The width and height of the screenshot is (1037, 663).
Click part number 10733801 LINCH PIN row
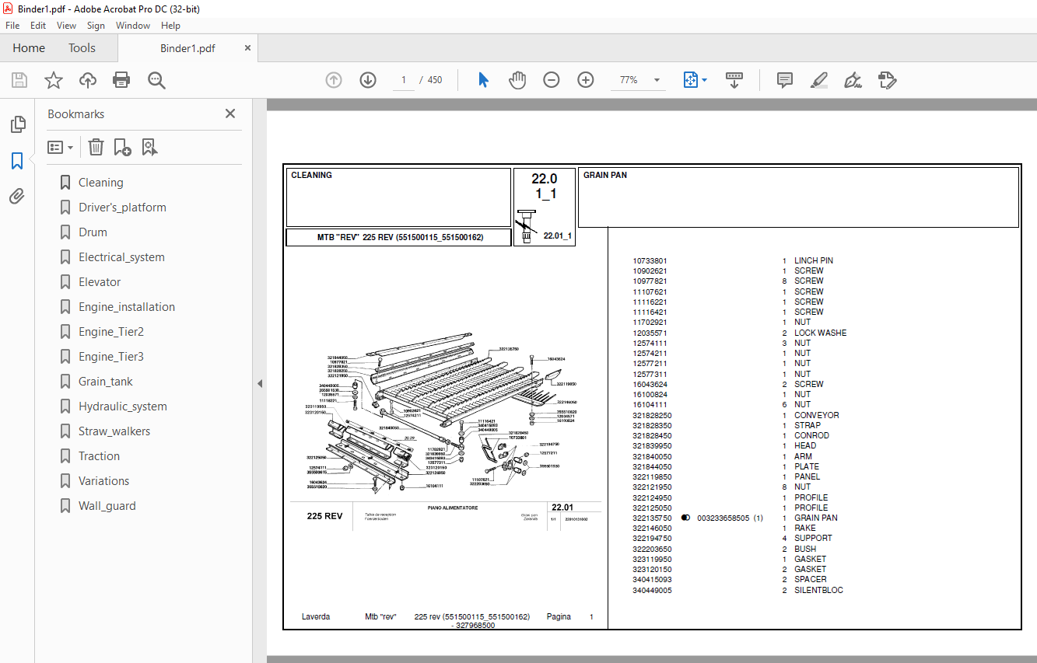pos(733,261)
